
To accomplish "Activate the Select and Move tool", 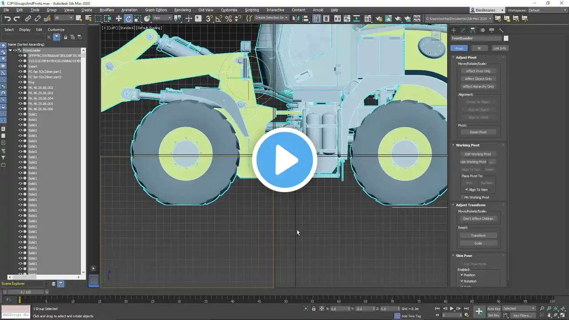I will click(119, 18).
